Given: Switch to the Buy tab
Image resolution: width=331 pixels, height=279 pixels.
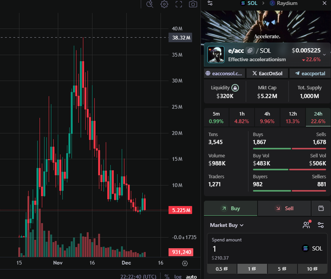Looking at the screenshot, I should [231, 208].
